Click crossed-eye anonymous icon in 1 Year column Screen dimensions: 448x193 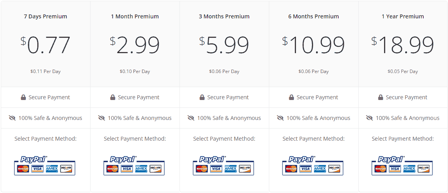coord(370,118)
